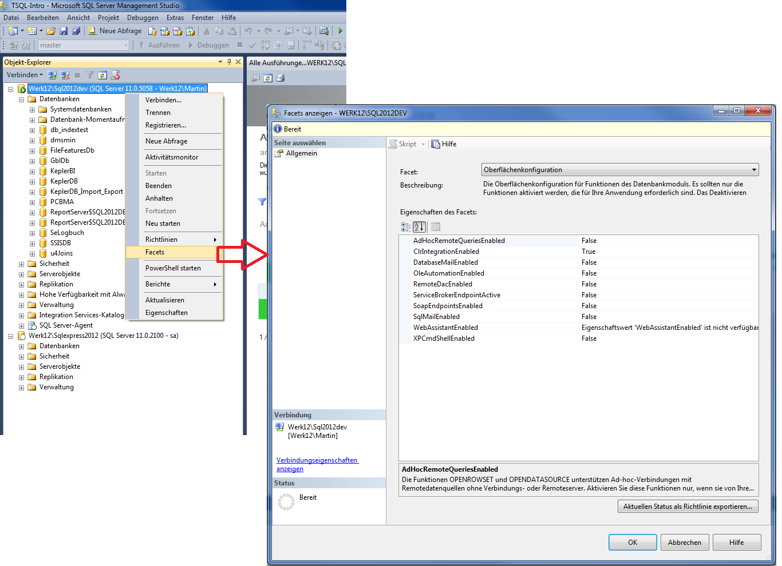
Task: Select the Allgemein page in Facets dialog
Action: [301, 153]
